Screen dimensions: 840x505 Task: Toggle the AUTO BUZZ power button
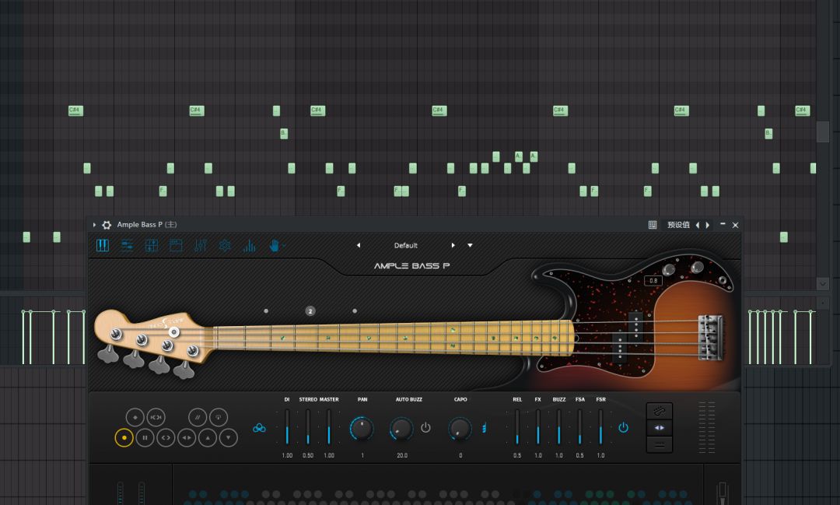(426, 428)
